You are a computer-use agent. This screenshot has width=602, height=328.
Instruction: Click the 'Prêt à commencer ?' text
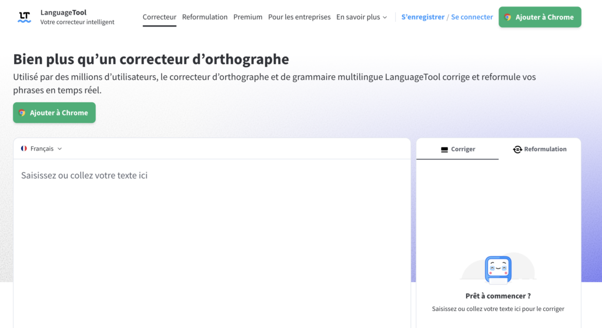coord(498,296)
